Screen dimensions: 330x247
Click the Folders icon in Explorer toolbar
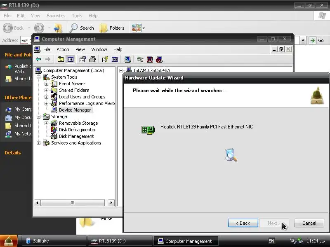[x=104, y=28]
